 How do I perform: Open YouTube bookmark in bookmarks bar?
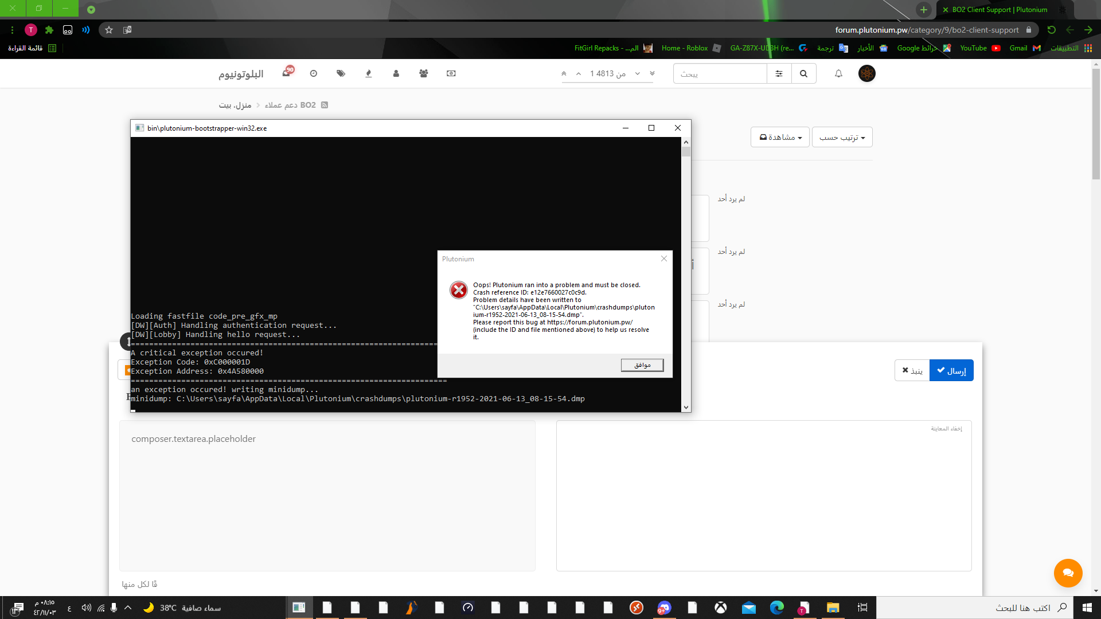point(979,48)
